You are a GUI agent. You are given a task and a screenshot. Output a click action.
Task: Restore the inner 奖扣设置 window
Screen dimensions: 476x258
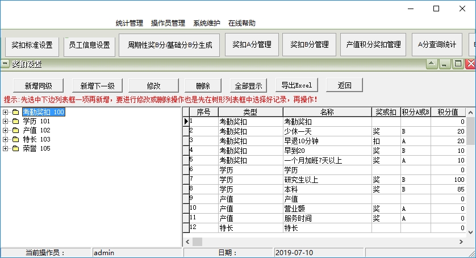pyautogui.click(x=458, y=64)
